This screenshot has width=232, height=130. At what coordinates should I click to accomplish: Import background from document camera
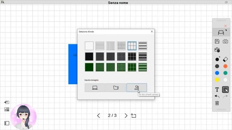(x=137, y=88)
